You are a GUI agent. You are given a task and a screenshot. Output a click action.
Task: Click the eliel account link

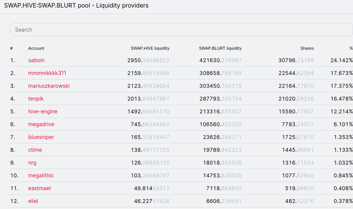coord(33,201)
